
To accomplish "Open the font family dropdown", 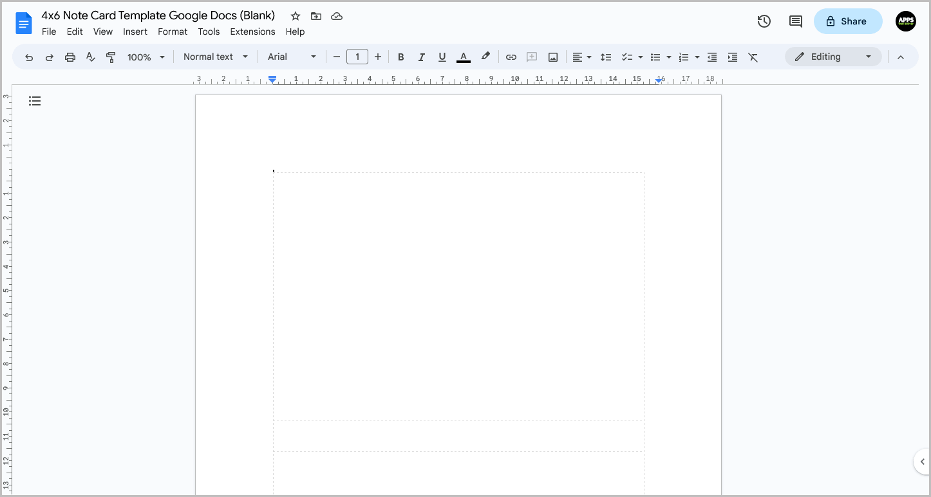I will 291,57.
